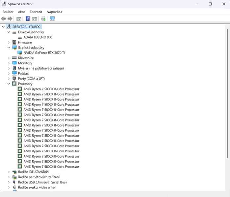Click the Device Manager title bar app icon

(x=4, y=4)
